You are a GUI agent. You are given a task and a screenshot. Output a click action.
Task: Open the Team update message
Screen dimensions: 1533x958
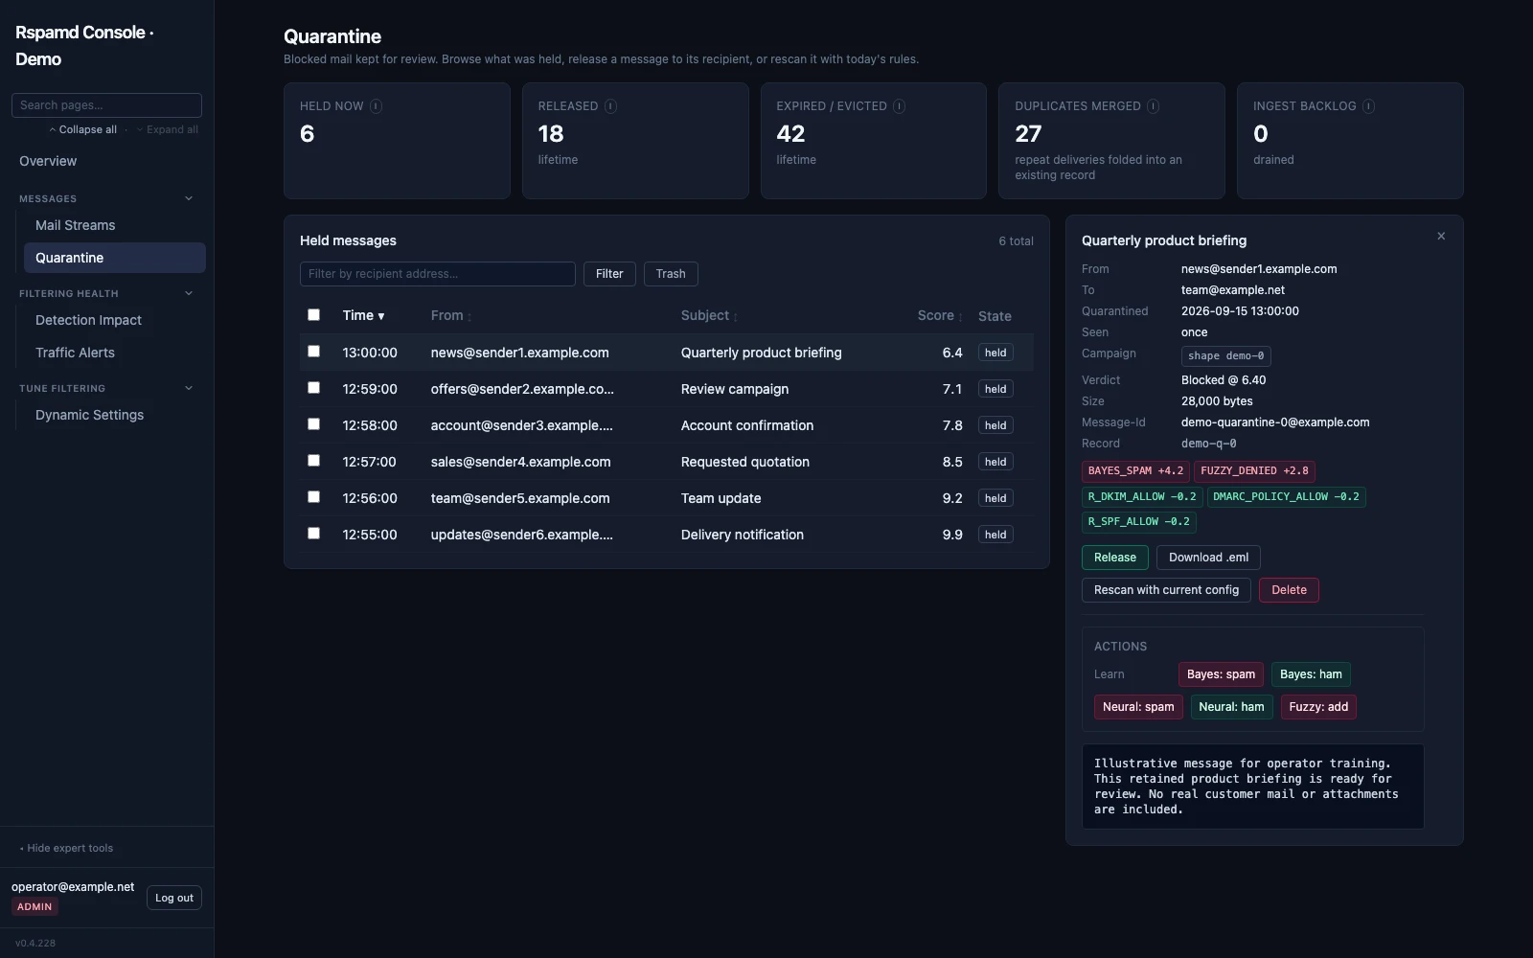[x=721, y=498]
